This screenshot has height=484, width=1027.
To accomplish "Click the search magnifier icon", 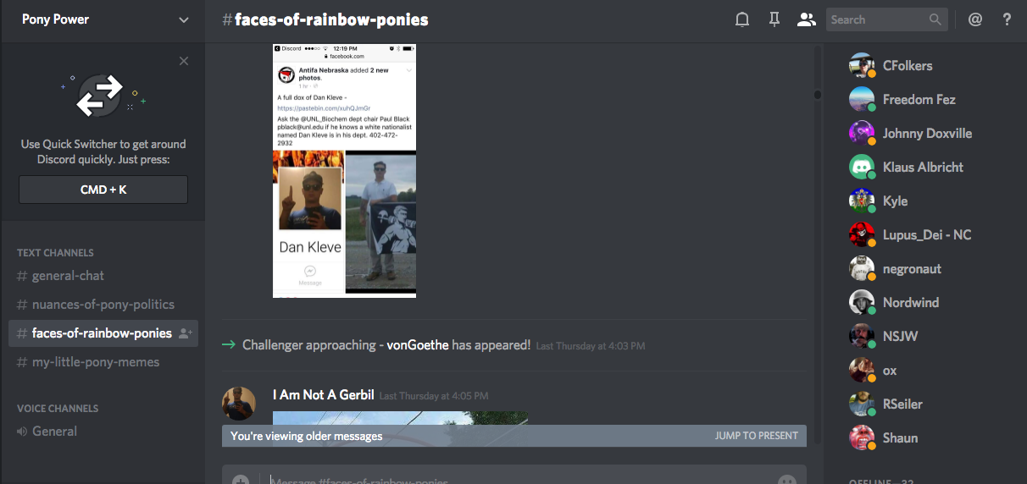I will pos(935,19).
